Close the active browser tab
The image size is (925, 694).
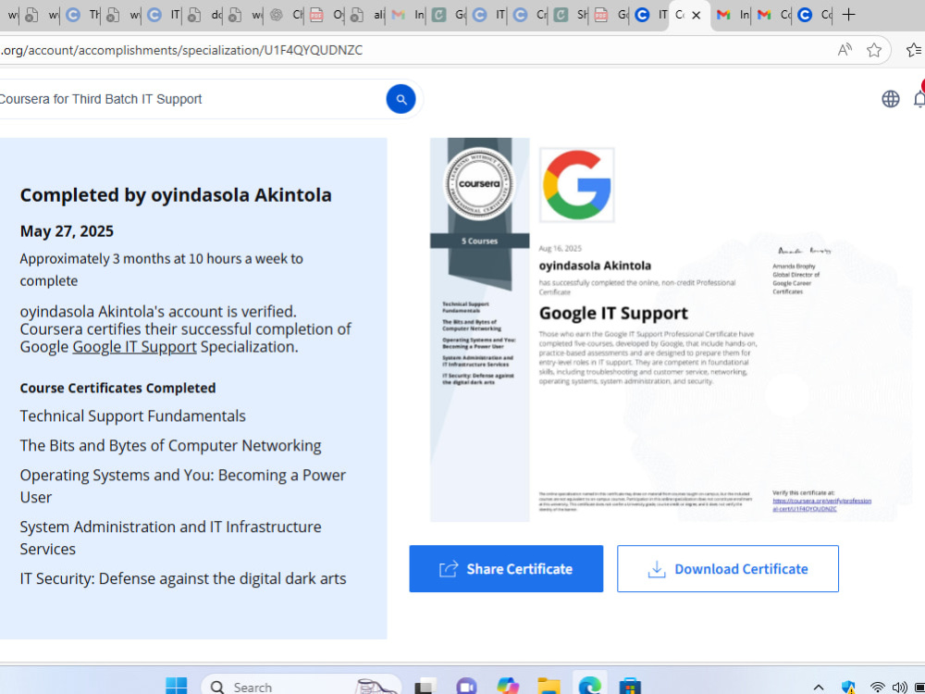[697, 16]
